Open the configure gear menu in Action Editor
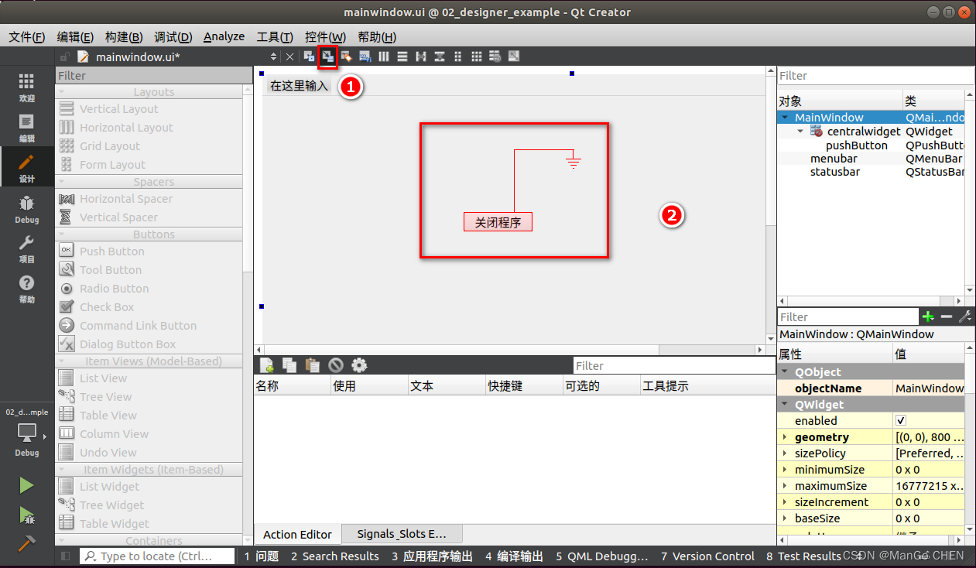This screenshot has width=976, height=568. 357,364
